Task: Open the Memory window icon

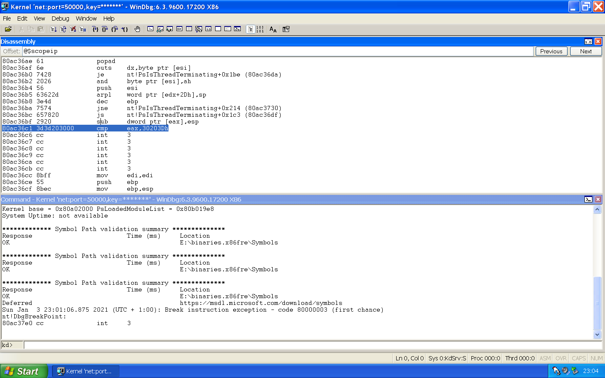Action: [x=189, y=29]
